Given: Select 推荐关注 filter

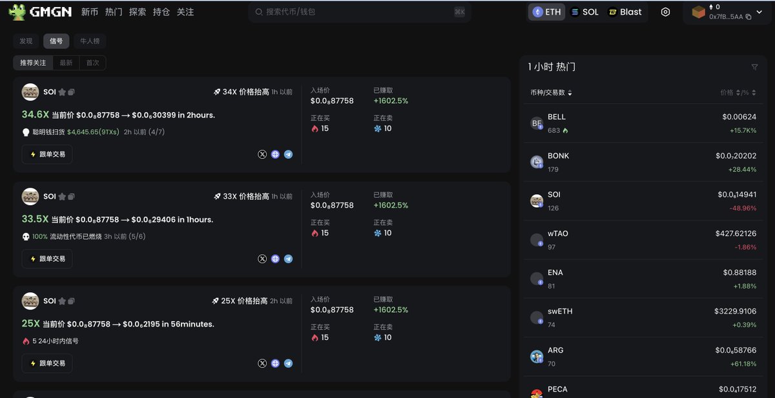Looking at the screenshot, I should (33, 63).
